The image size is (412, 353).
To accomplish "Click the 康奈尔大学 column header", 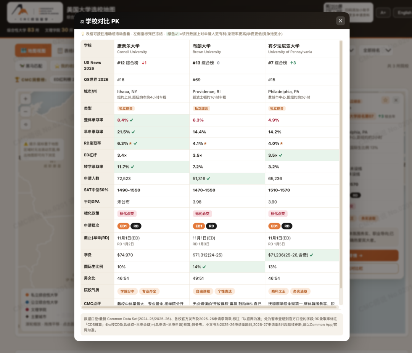I will click(x=151, y=48).
